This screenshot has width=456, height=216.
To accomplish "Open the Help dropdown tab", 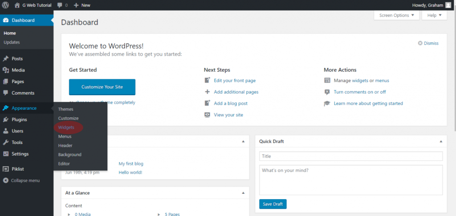I will (434, 16).
